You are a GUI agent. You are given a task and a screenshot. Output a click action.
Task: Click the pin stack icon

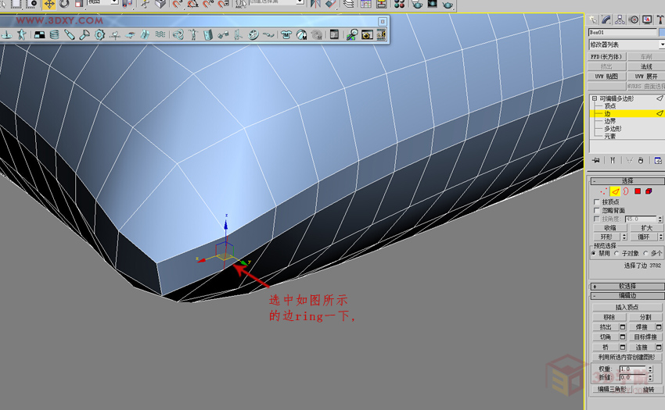coord(596,160)
